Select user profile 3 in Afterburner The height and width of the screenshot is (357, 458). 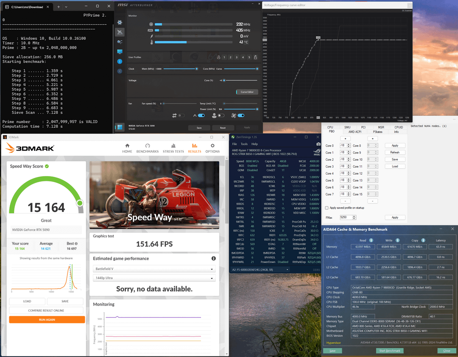[x=237, y=57]
